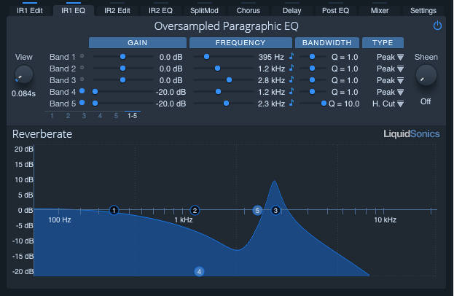Enable Band 2 toggle dot
The image size is (454, 296).
coord(82,68)
